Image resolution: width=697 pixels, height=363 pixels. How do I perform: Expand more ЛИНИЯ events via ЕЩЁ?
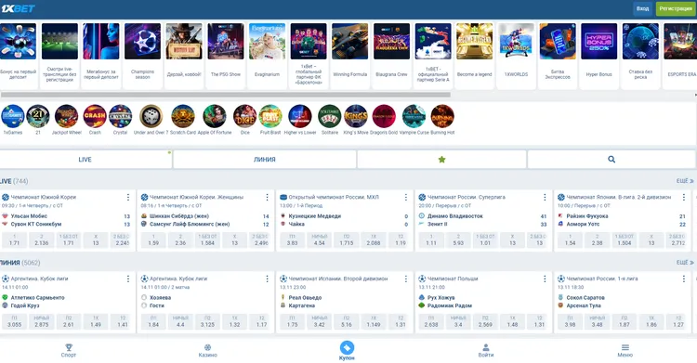point(685,263)
